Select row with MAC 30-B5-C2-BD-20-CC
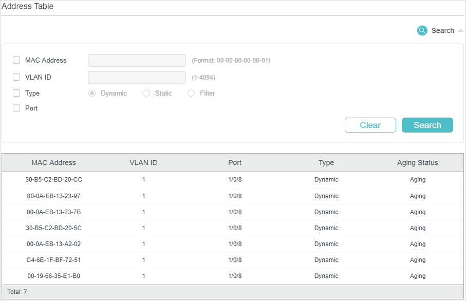 pyautogui.click(x=53, y=180)
